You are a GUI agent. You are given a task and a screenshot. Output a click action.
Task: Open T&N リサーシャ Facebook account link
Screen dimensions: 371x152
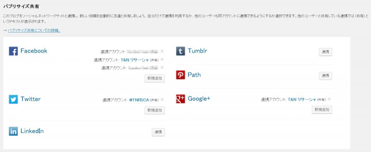point(135,60)
